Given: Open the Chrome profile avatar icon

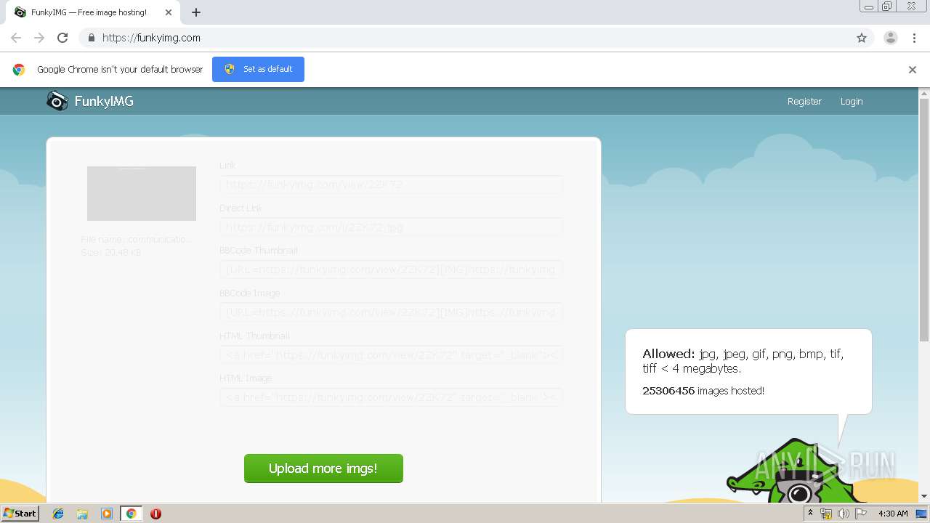Looking at the screenshot, I should click(891, 38).
